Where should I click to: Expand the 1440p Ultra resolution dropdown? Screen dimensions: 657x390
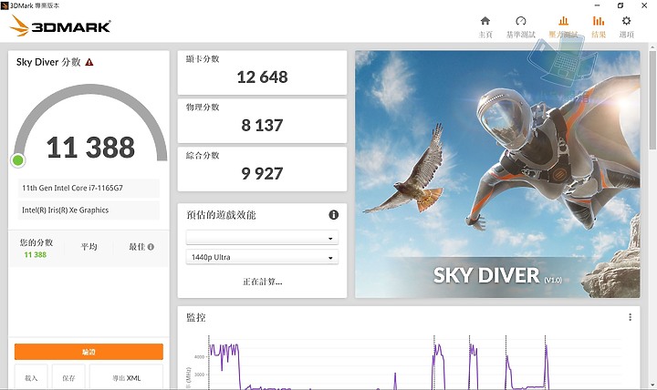tap(262, 257)
